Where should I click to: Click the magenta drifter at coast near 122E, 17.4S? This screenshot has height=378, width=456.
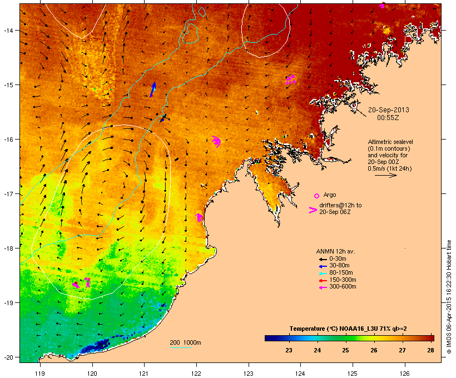click(x=199, y=217)
